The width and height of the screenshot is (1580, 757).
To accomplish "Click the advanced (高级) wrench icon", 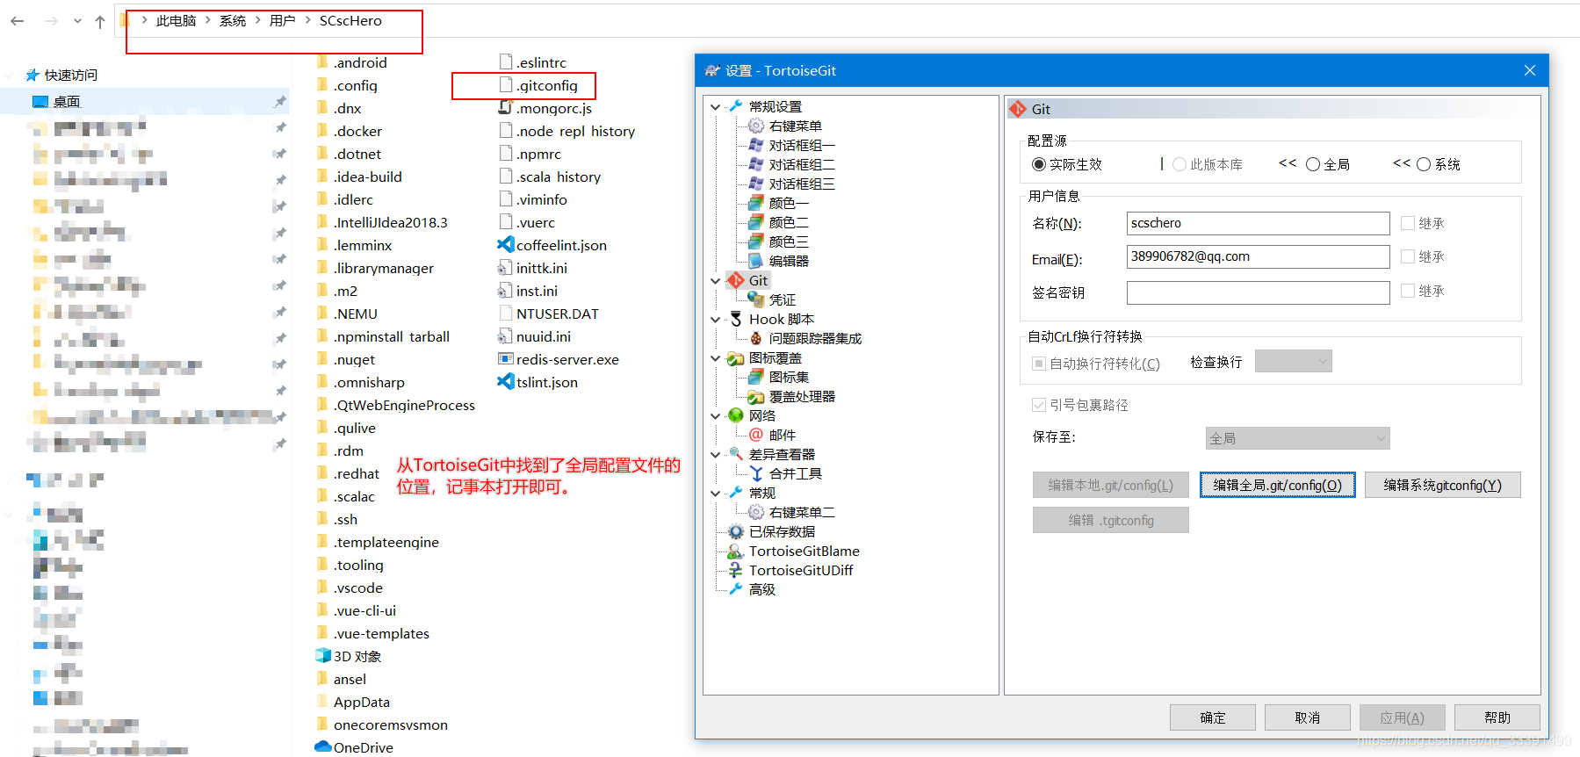I will (736, 589).
